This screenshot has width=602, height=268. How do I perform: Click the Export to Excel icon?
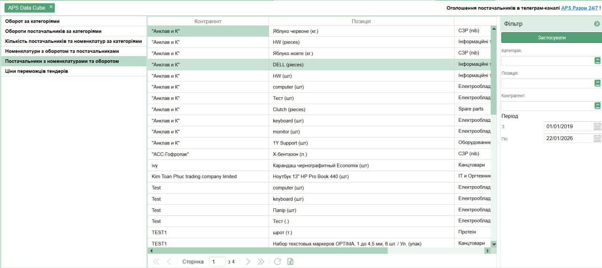coord(290,262)
